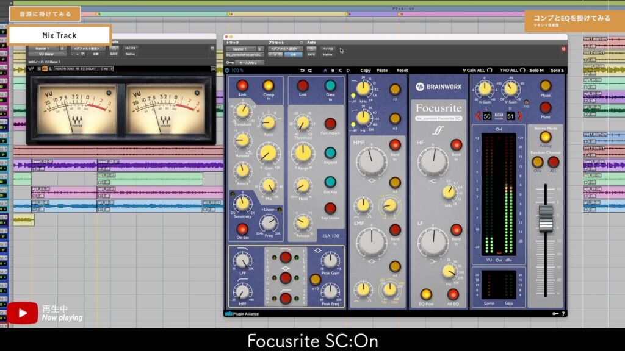Viewport: 625px width, 351px height.
Task: Click the Waves W logo on VU meter toolbar
Action: point(31,69)
